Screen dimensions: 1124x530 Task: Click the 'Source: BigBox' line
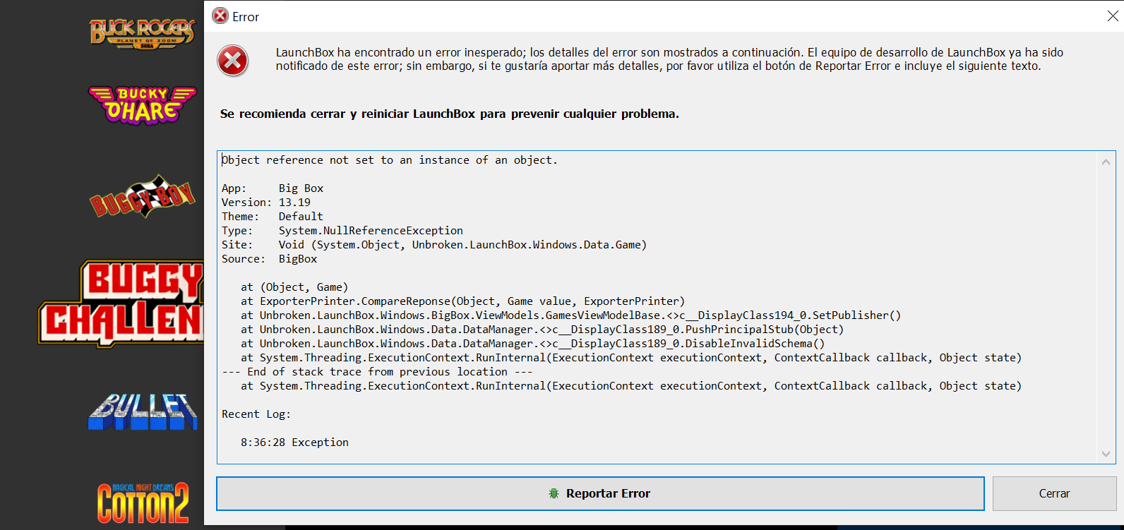270,259
